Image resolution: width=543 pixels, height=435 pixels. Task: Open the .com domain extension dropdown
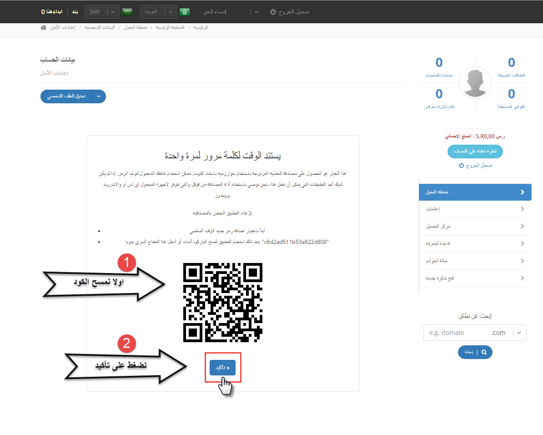519,333
